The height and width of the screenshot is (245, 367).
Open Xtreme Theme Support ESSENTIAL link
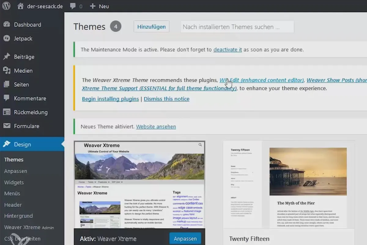point(159,88)
